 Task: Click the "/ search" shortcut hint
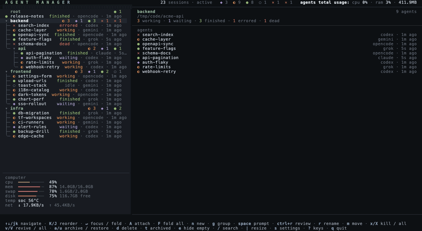tap(228, 228)
